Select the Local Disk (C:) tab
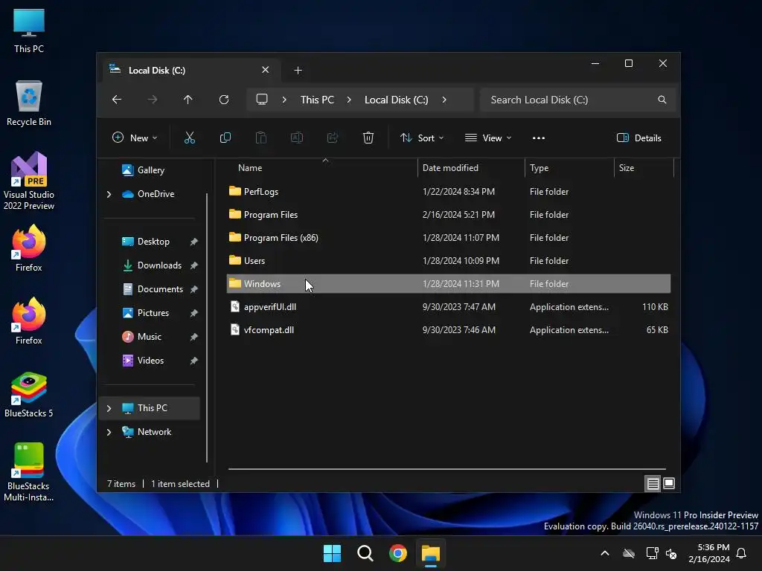Screen dimensions: 762x571 click(190, 71)
